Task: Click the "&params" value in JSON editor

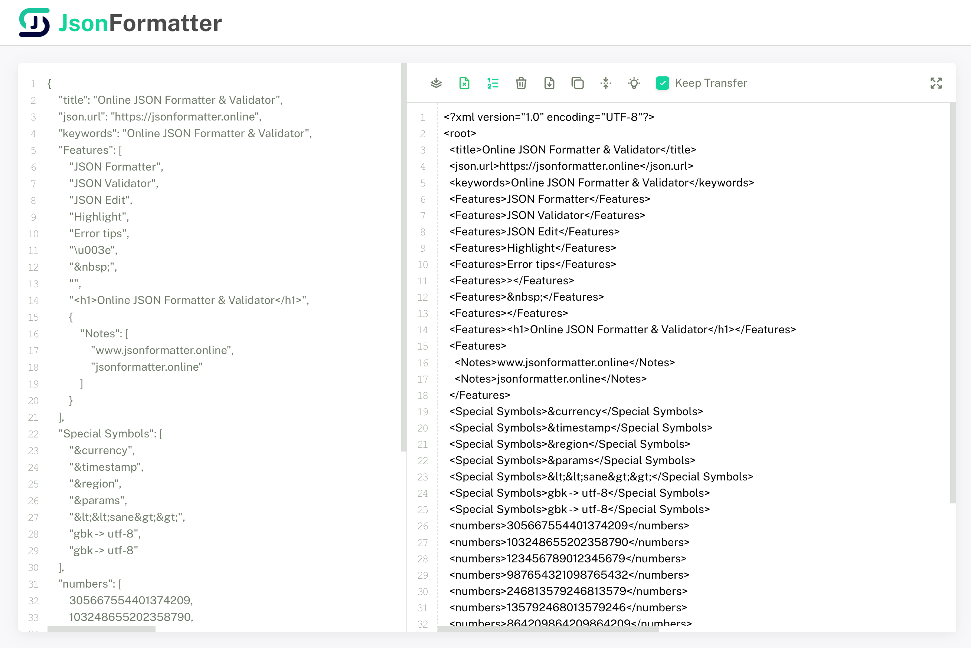Action: coord(98,500)
